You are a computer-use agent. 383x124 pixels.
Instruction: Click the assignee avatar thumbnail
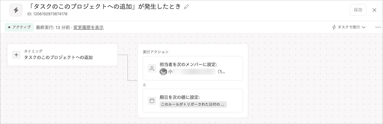163,72
